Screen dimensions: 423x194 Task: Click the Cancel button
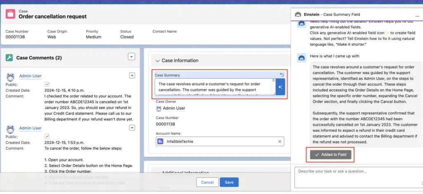point(207,182)
